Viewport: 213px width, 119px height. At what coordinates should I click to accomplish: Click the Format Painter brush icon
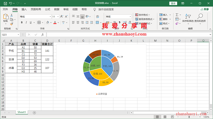tap(12, 24)
